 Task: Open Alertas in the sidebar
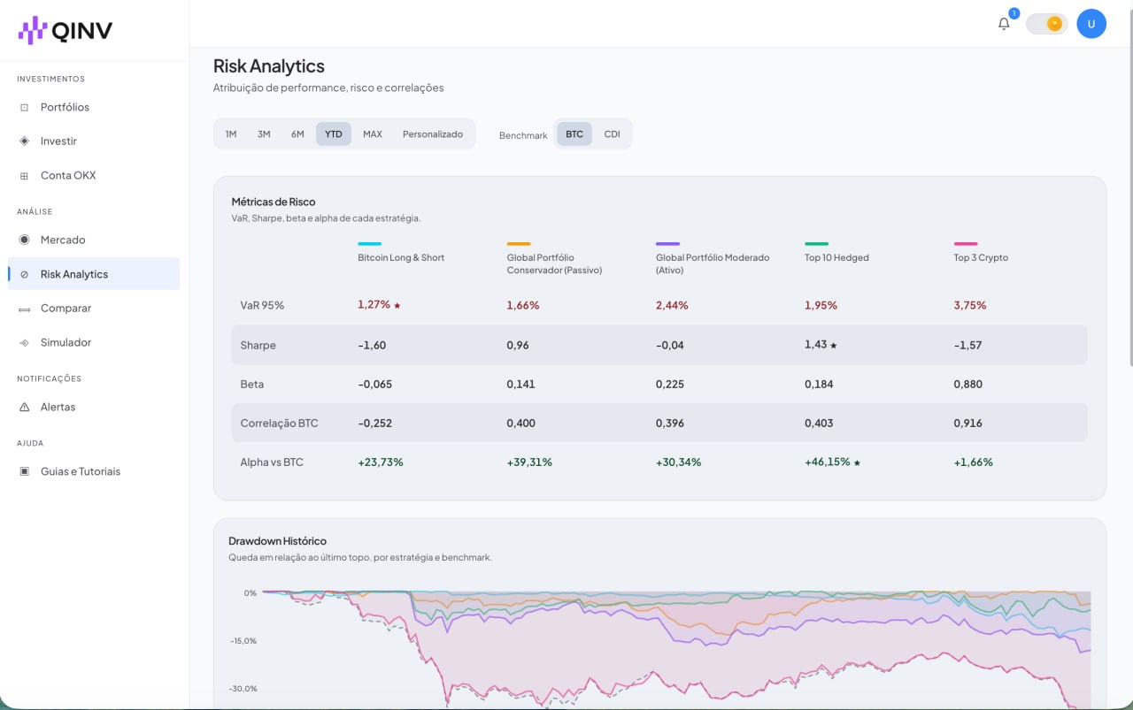94,407
